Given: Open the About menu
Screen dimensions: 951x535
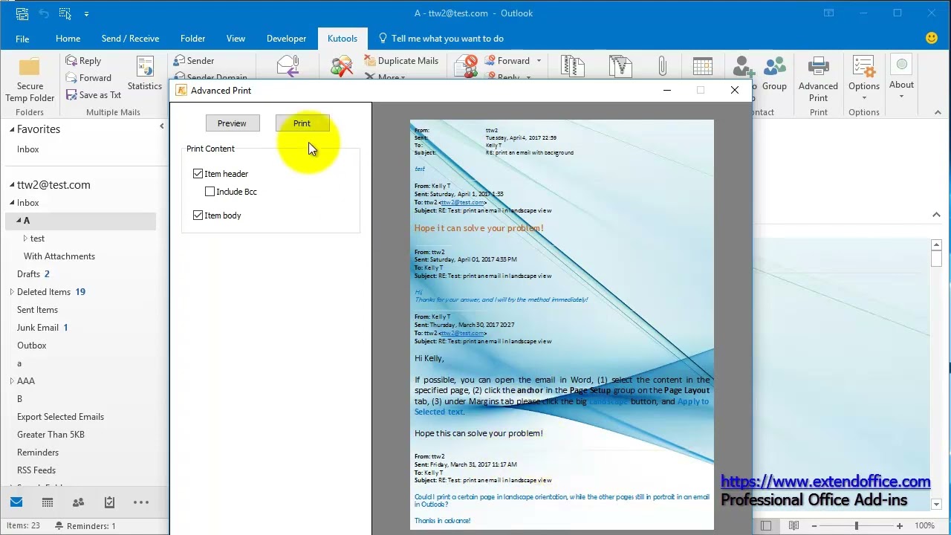Looking at the screenshot, I should tap(901, 78).
